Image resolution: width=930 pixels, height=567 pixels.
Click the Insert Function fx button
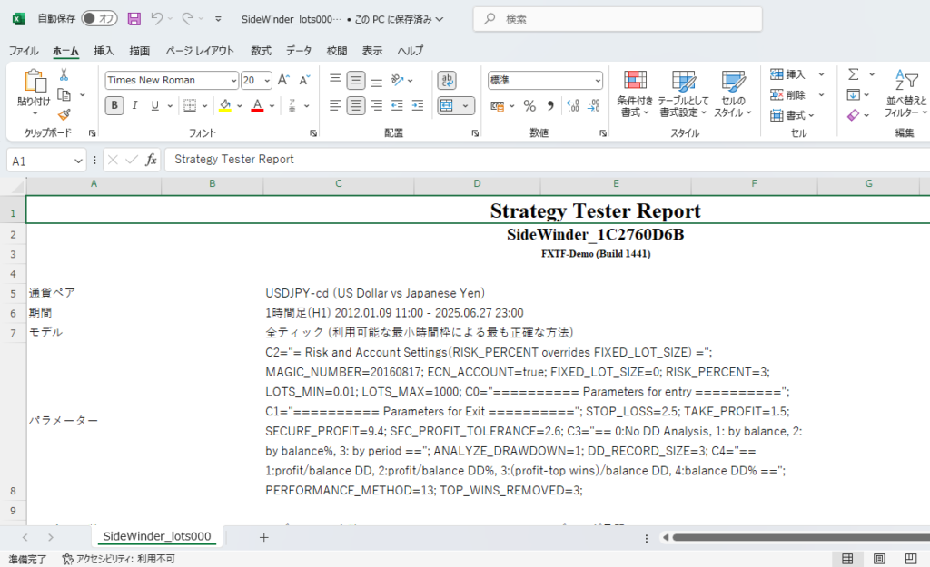pos(152,160)
